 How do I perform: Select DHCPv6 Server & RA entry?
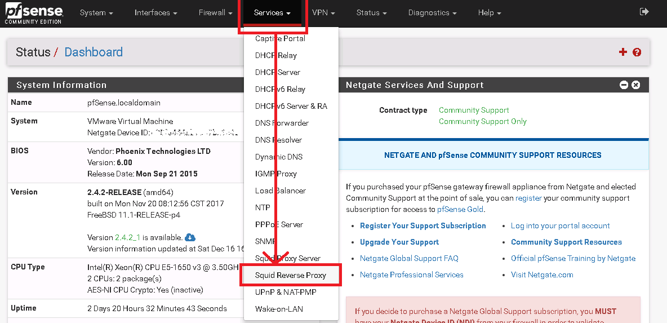tap(291, 106)
